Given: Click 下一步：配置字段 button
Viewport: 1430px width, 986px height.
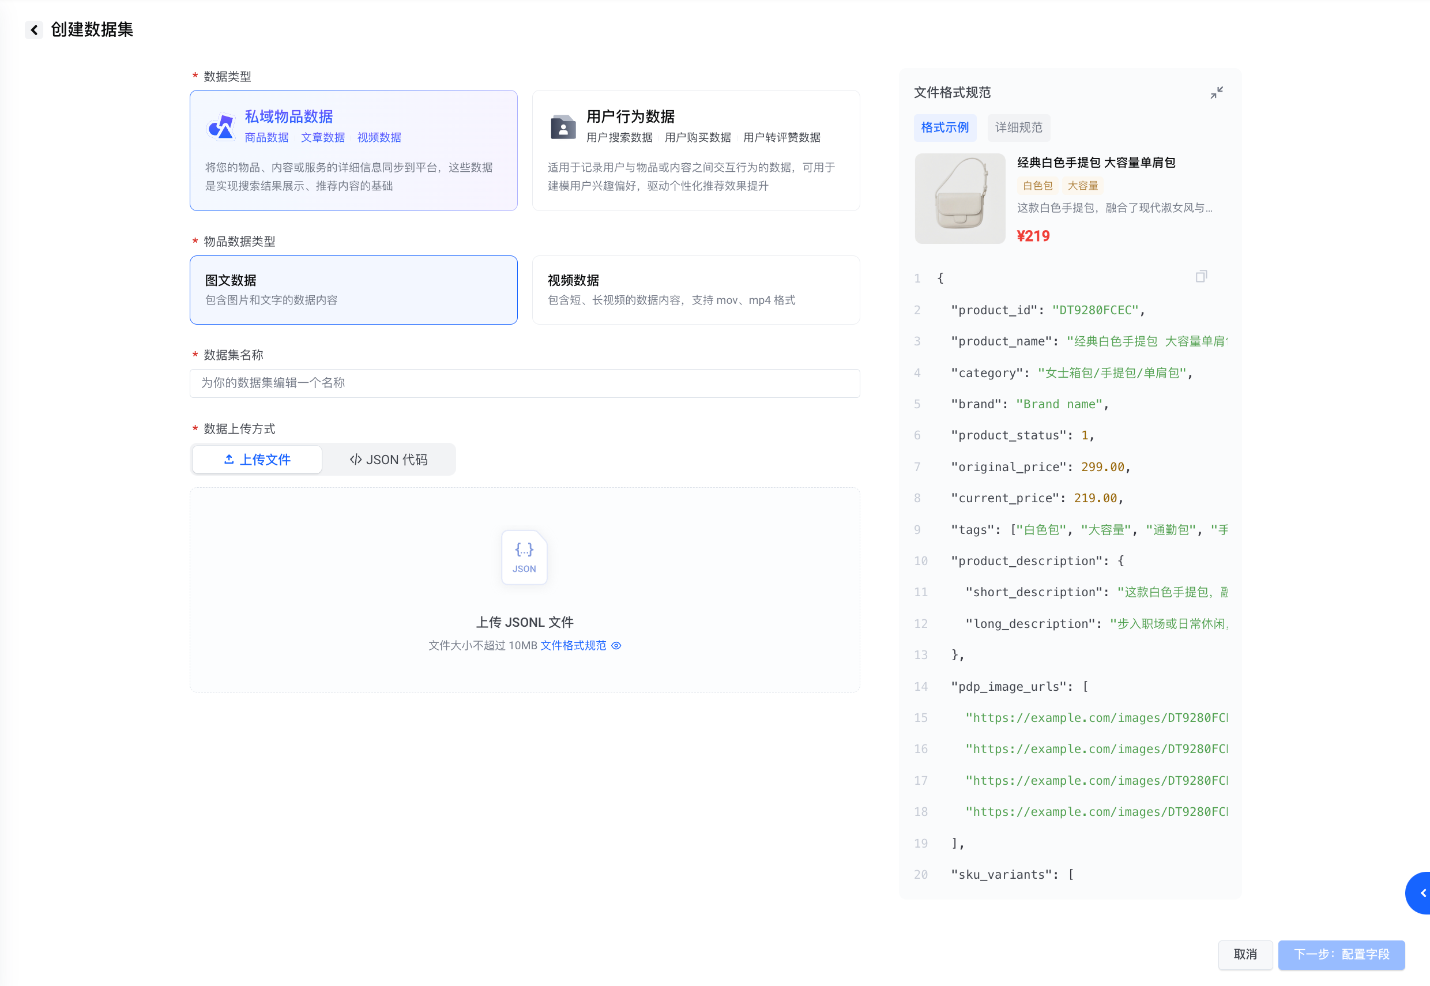Looking at the screenshot, I should (1341, 954).
